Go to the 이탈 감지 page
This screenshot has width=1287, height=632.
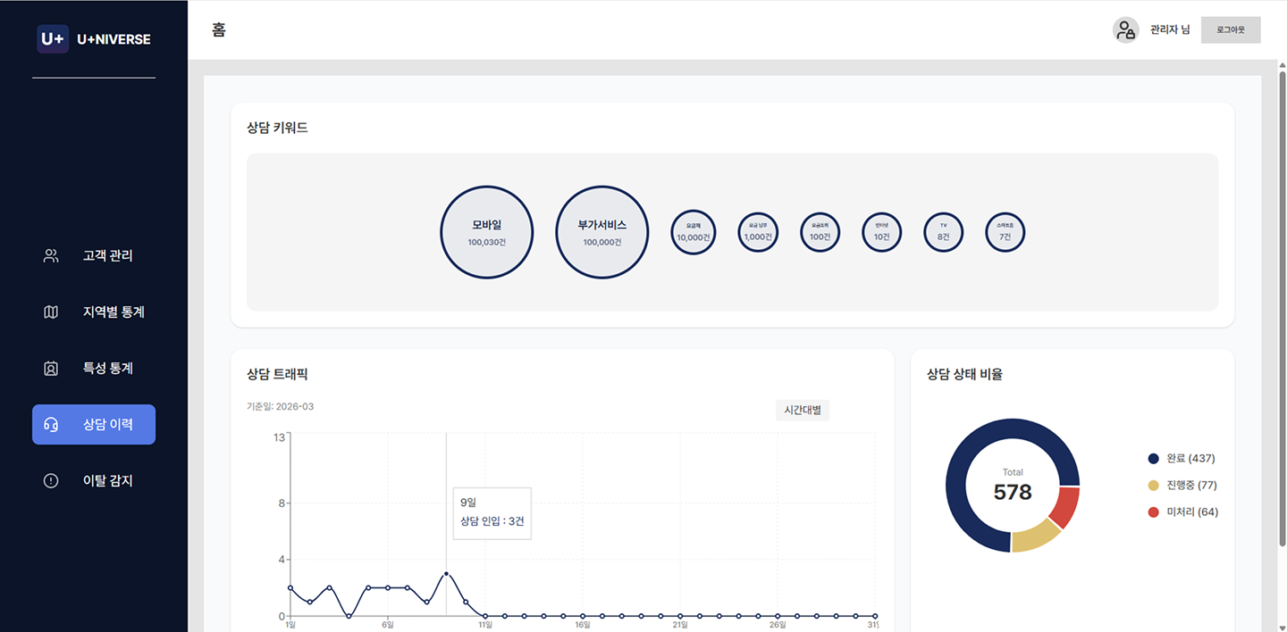pos(107,481)
